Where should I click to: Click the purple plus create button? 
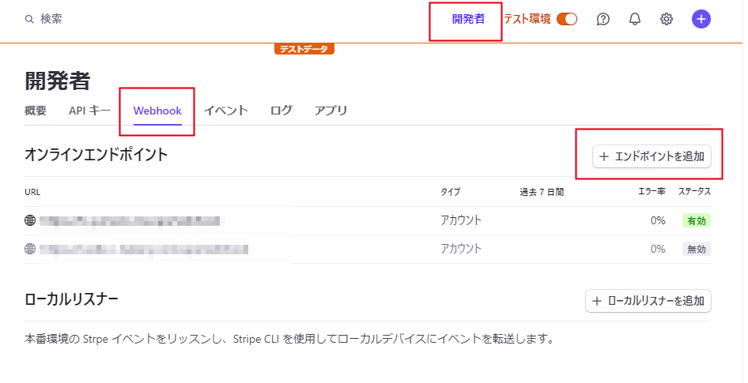pyautogui.click(x=701, y=19)
